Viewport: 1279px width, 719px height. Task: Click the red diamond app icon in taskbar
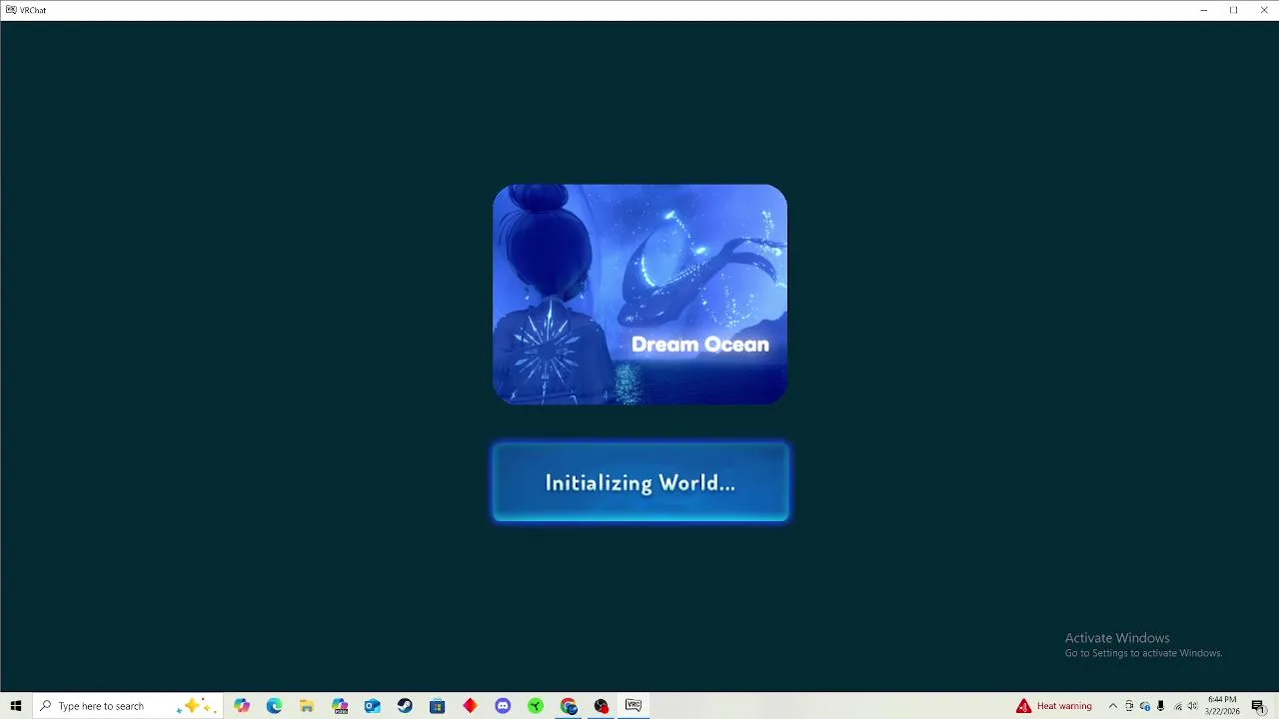coord(470,706)
